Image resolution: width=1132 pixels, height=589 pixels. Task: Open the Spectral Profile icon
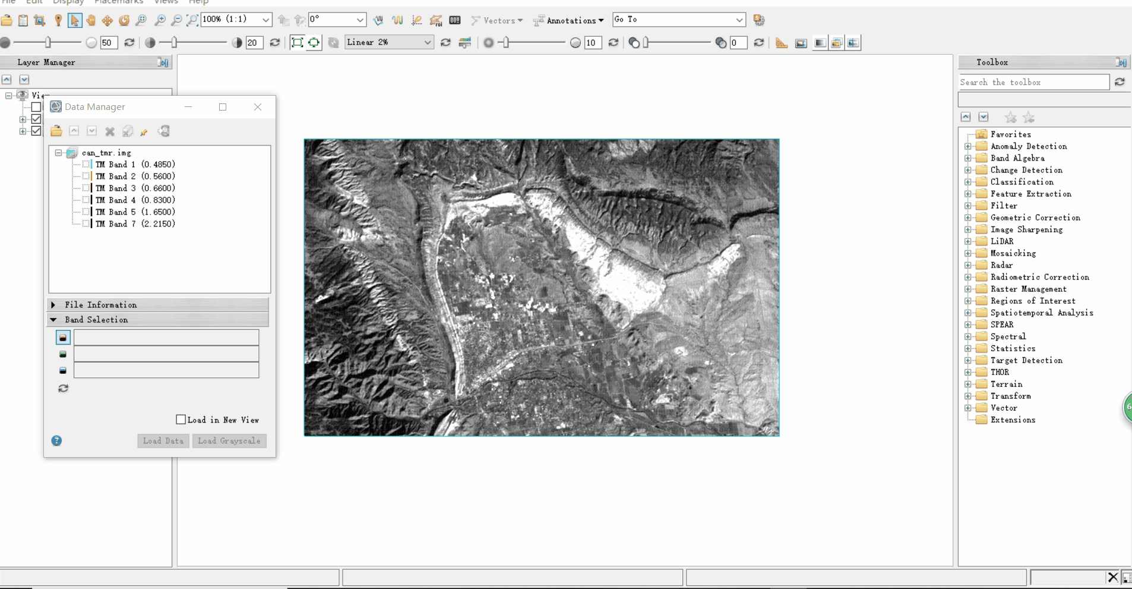[397, 20]
